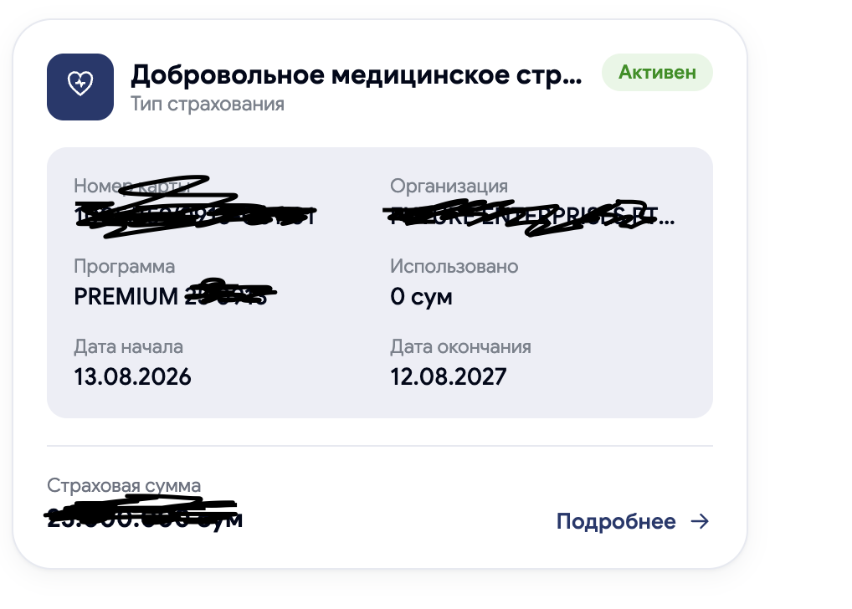Click the Программа label

click(x=125, y=266)
